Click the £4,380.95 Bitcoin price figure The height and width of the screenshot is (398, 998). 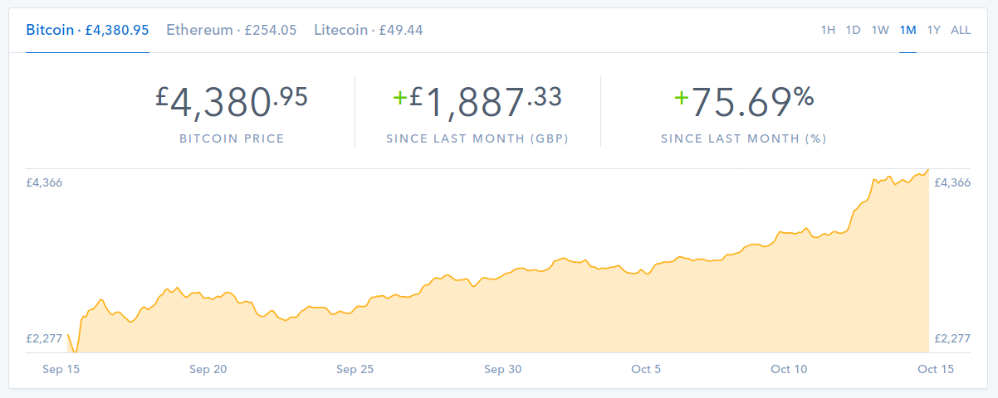coord(232,101)
